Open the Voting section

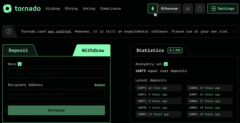[89, 9]
